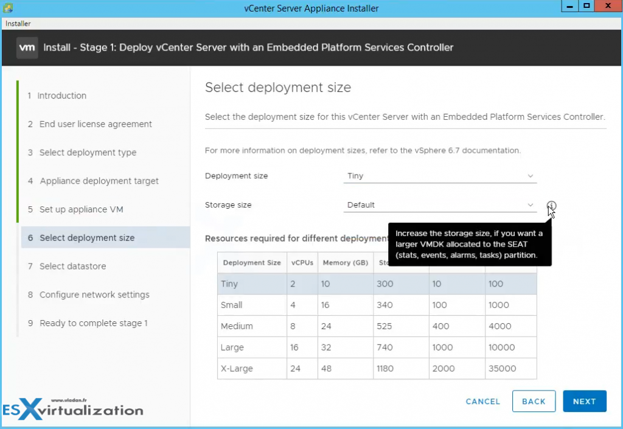
Task: Click step 2 End user license agreement
Action: pyautogui.click(x=95, y=124)
